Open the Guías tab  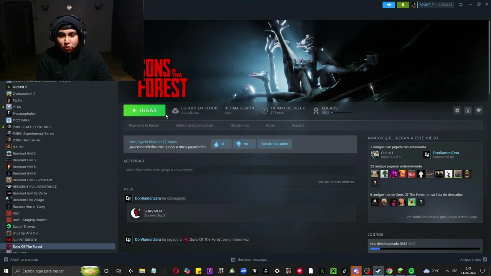click(270, 125)
